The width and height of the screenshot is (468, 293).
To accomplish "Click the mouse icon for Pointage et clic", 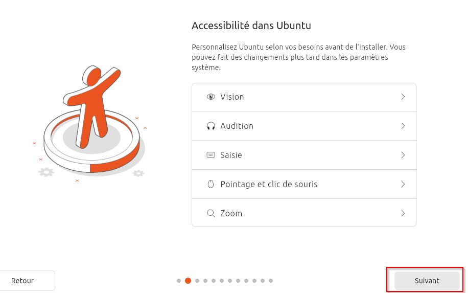I will (x=210, y=184).
